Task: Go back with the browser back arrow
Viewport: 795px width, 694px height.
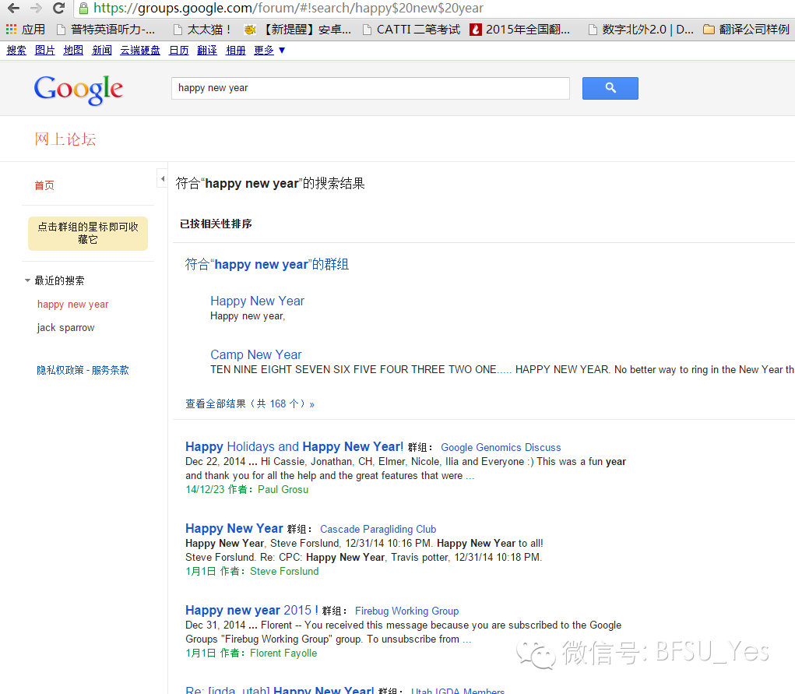Action: coord(13,8)
